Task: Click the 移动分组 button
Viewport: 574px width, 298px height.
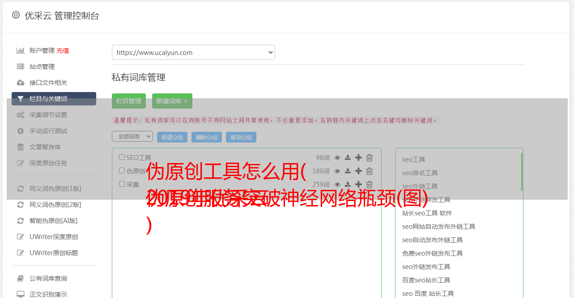Action: 241,137
